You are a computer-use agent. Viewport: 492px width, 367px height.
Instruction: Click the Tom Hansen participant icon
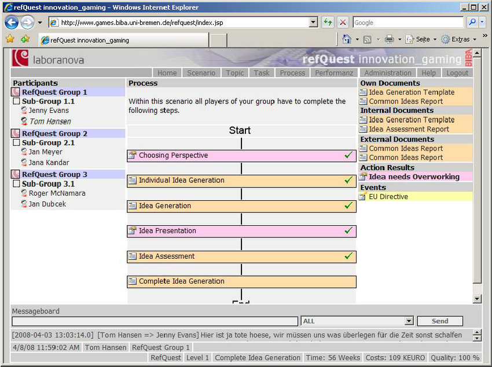point(24,122)
